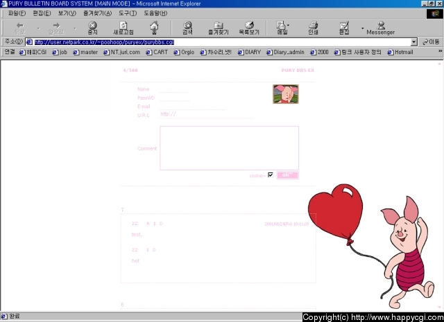Open the 도구(T) menu
The width and height of the screenshot is (444, 322).
(x=128, y=13)
